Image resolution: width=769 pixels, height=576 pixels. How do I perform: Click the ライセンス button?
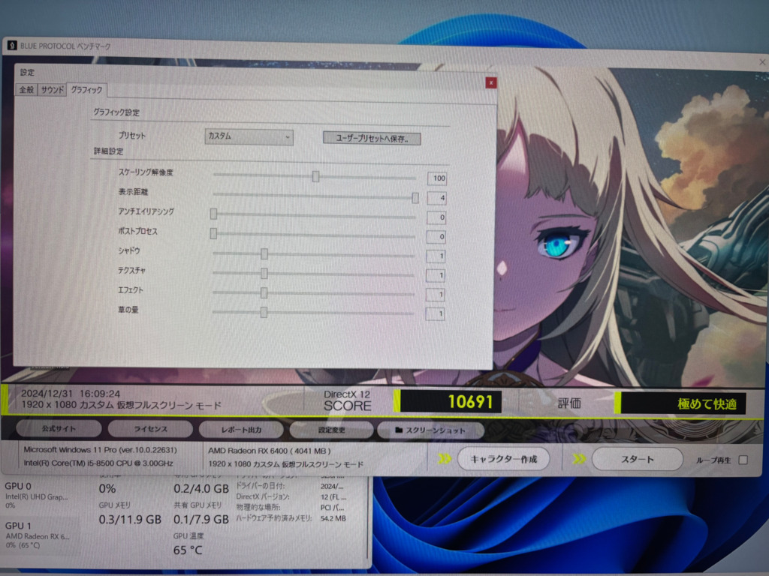pyautogui.click(x=150, y=429)
